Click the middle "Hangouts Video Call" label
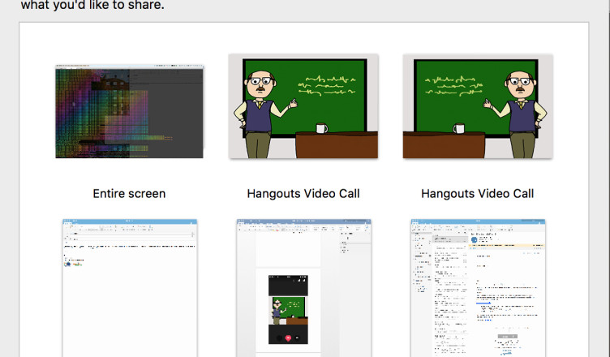610x357 pixels. tap(303, 194)
